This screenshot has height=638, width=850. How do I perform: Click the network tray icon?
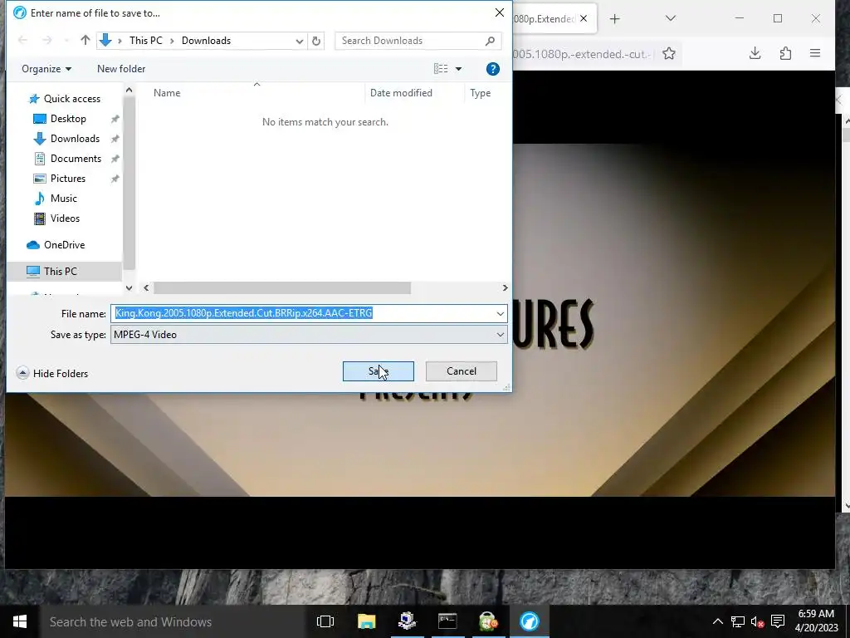[738, 621]
